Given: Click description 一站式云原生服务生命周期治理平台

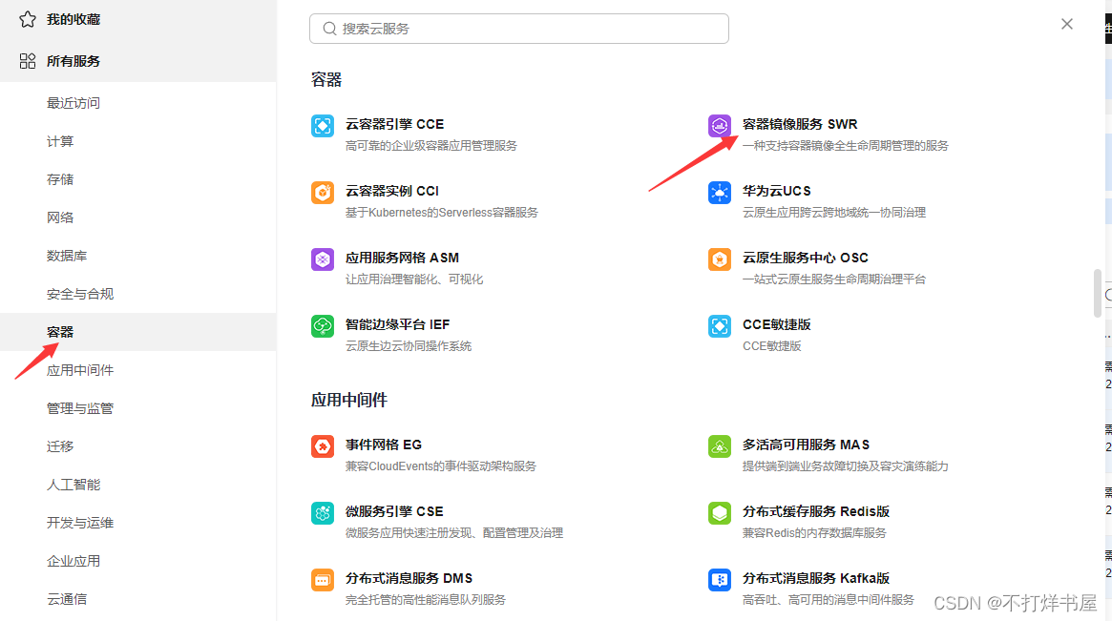Looking at the screenshot, I should [x=834, y=279].
